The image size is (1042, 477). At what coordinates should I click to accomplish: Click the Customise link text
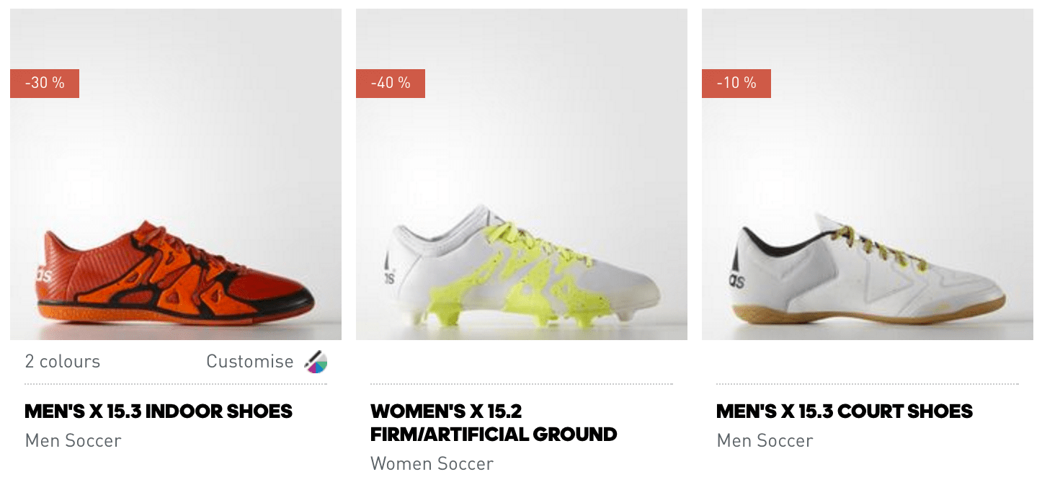[x=250, y=362]
